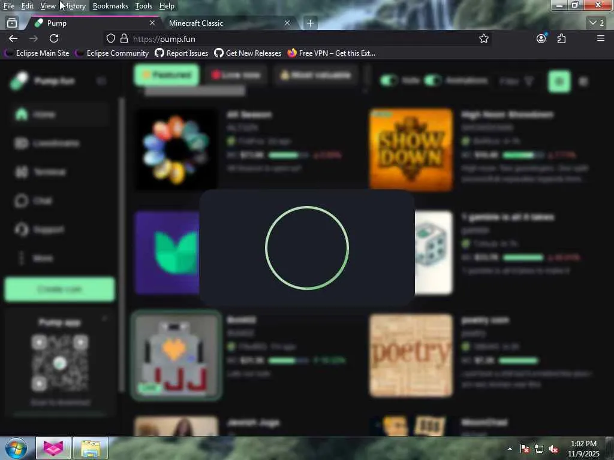Open Eclipse Community bookmark
The image size is (614, 460).
[112, 53]
